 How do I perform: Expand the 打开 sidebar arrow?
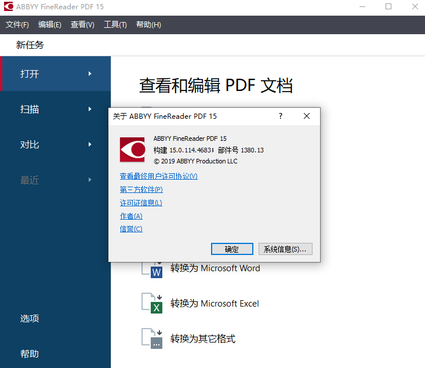pyautogui.click(x=90, y=74)
